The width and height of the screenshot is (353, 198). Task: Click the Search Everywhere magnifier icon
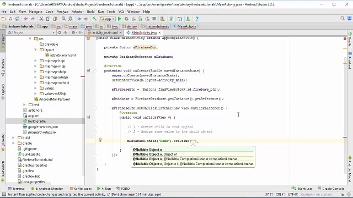click(343, 18)
